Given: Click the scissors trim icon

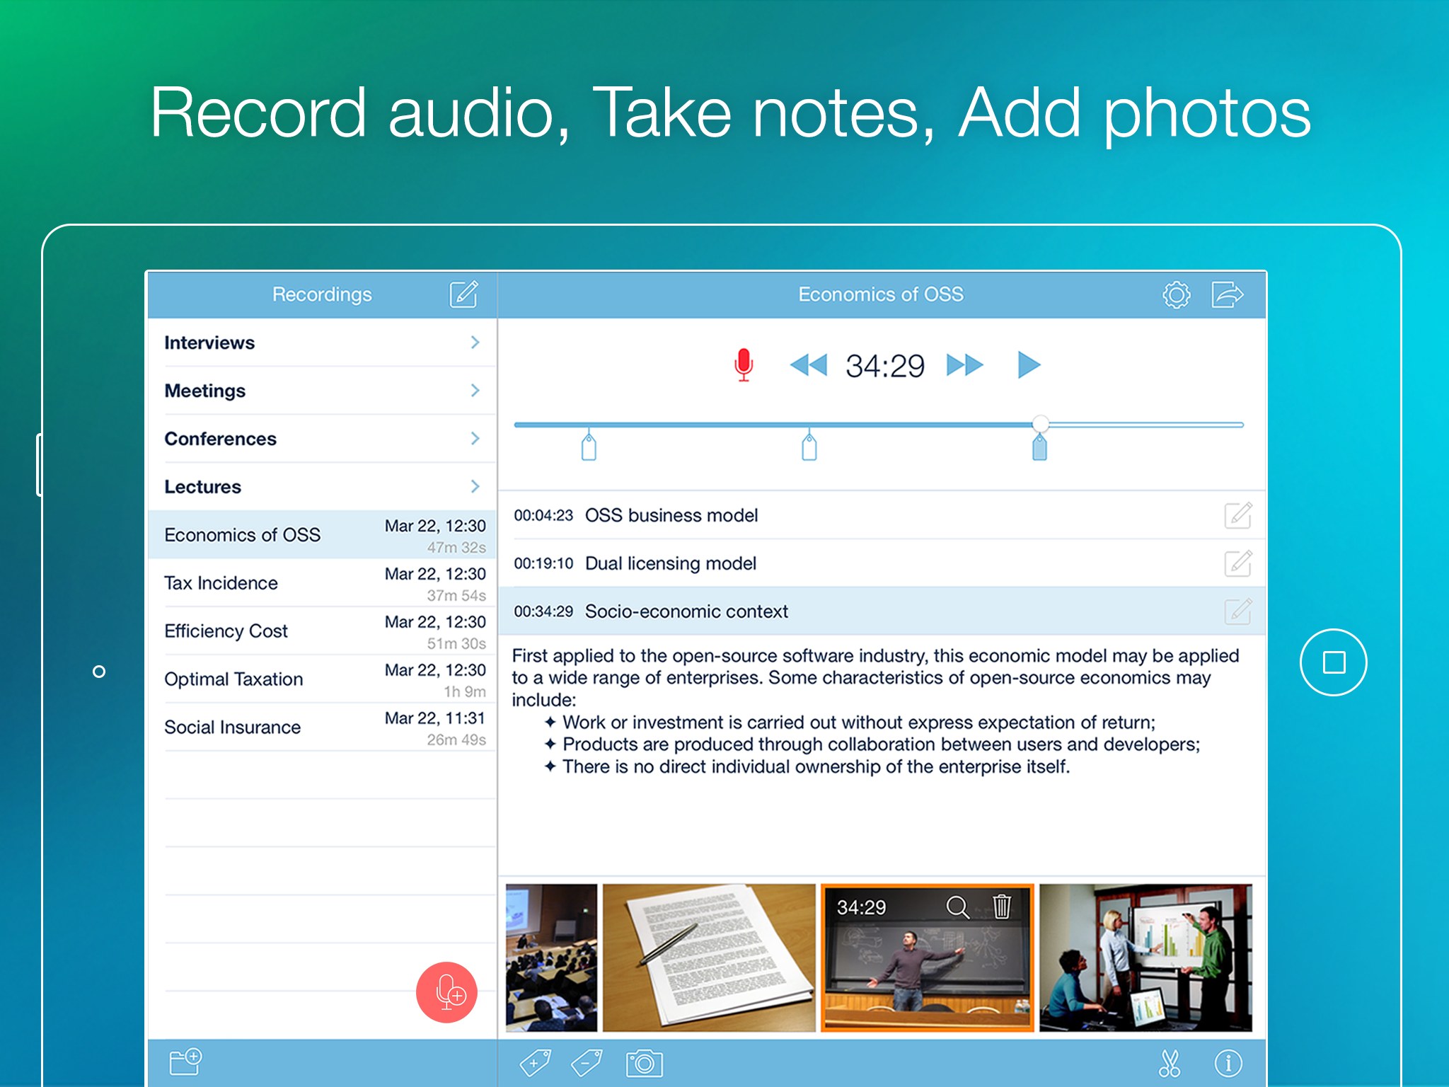Looking at the screenshot, I should pos(1170,1063).
